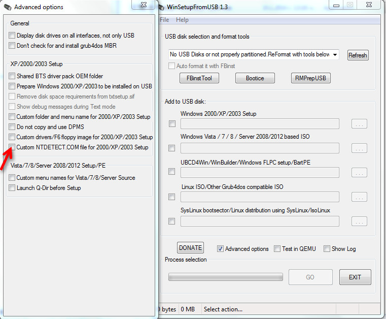Uncheck the Advanced options checkbox
386x319 pixels.
pos(220,249)
